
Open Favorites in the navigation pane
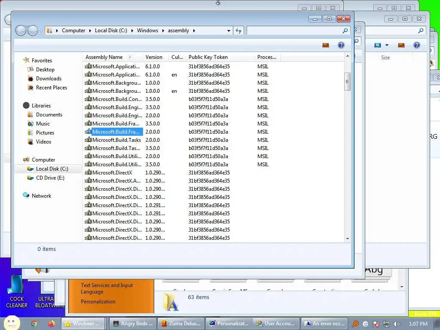(x=42, y=61)
